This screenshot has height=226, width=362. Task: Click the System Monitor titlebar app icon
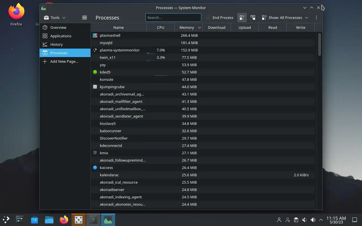point(44,8)
